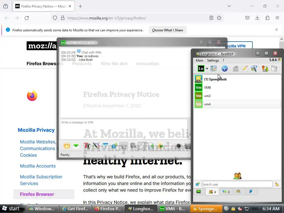Open a new Firefox tab with plus
284x213 pixels.
(80, 6)
